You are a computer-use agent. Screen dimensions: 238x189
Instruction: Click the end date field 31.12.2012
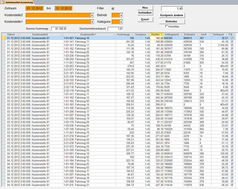(x=64, y=9)
